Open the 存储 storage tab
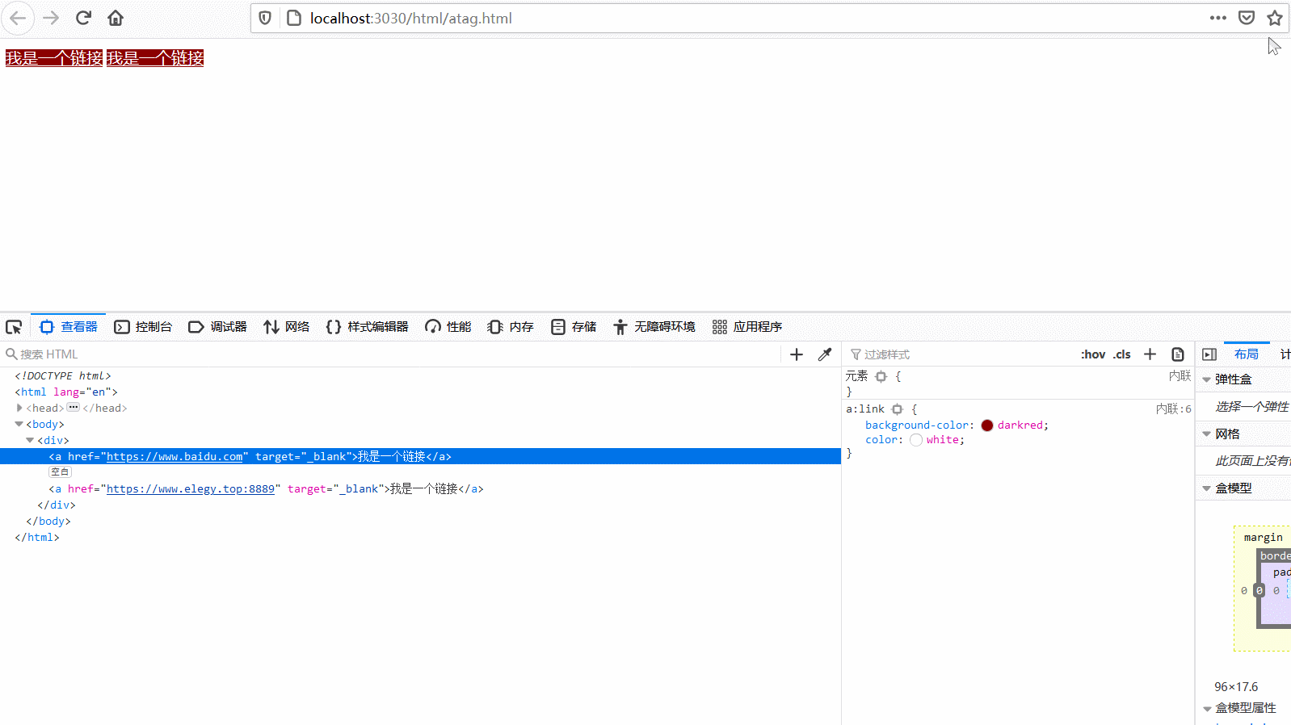Image resolution: width=1291 pixels, height=725 pixels. point(574,327)
